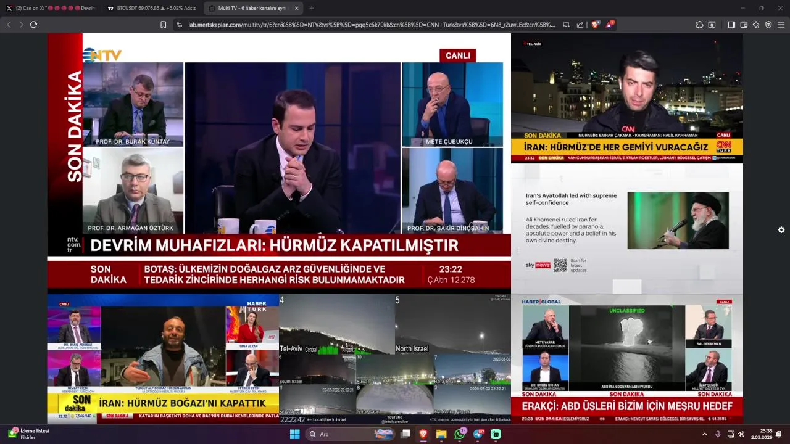Open network and volume quick settings
Viewport: 790px width, 444px height.
(x=736, y=434)
